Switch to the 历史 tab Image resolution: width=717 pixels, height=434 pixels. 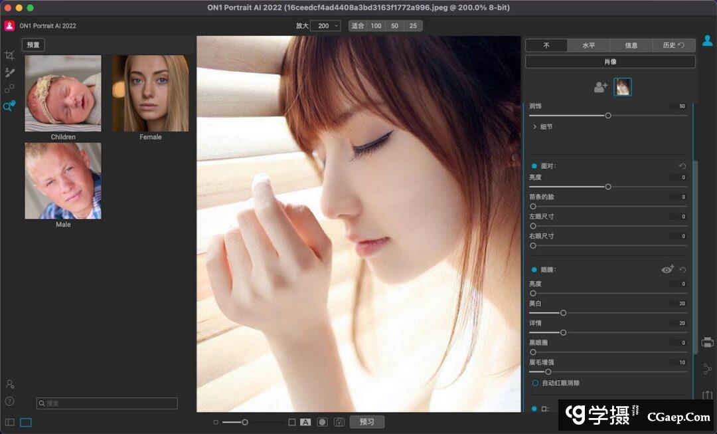673,45
